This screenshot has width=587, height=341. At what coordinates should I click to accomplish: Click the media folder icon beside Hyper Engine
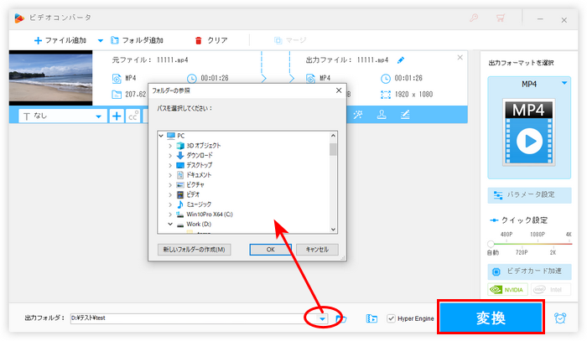coord(371,318)
